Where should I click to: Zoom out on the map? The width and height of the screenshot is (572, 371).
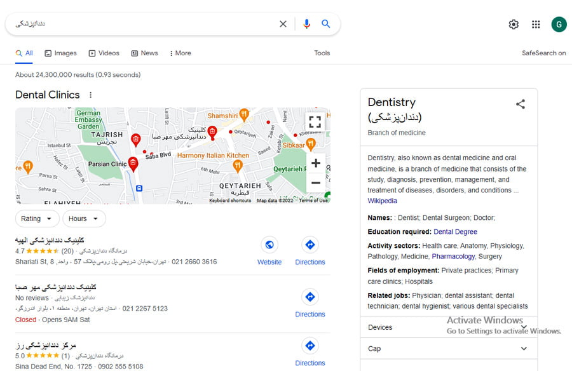(315, 182)
